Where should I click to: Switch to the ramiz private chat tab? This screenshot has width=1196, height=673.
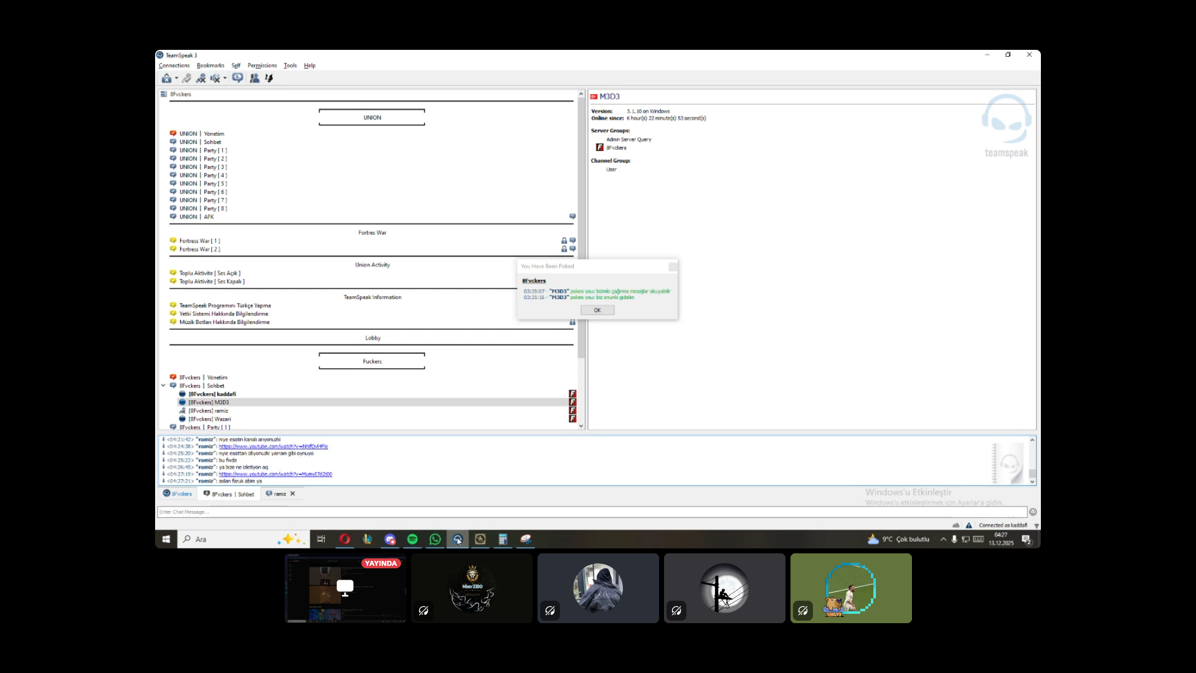pyautogui.click(x=276, y=494)
